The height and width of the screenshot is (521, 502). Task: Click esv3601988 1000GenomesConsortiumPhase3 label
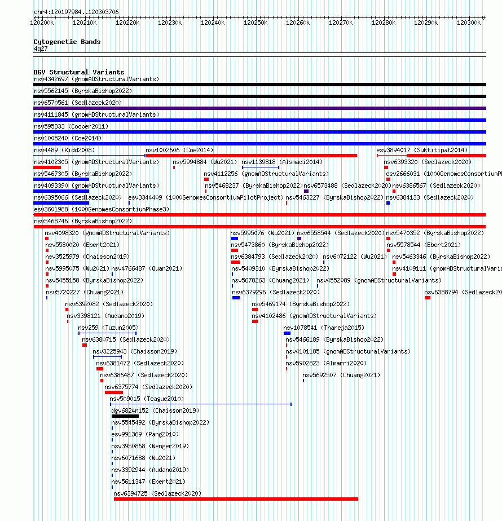(102, 209)
